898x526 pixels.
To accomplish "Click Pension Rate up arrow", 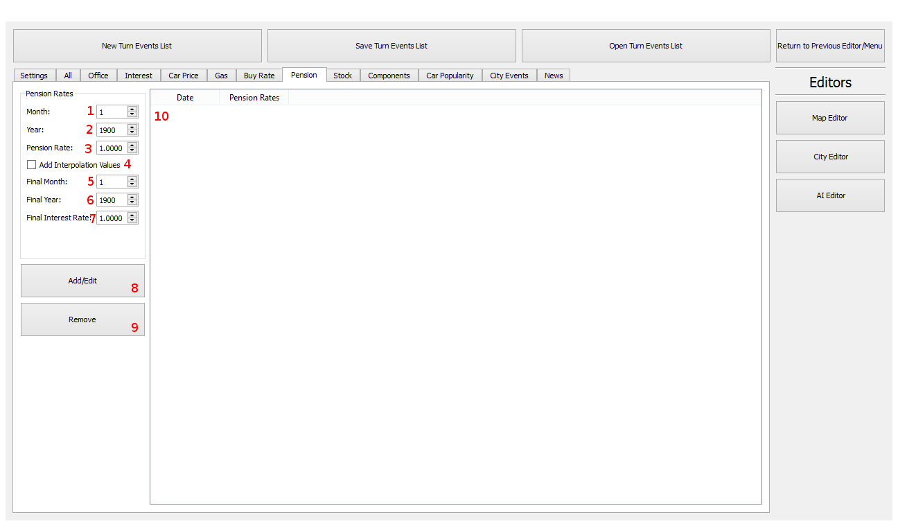I will 132,145.
